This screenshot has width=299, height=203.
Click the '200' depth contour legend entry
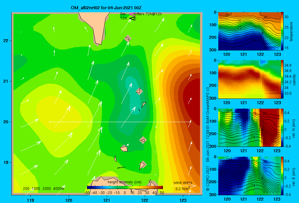[26, 189]
